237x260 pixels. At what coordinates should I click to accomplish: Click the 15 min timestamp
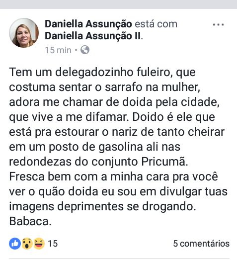[x=58, y=50]
